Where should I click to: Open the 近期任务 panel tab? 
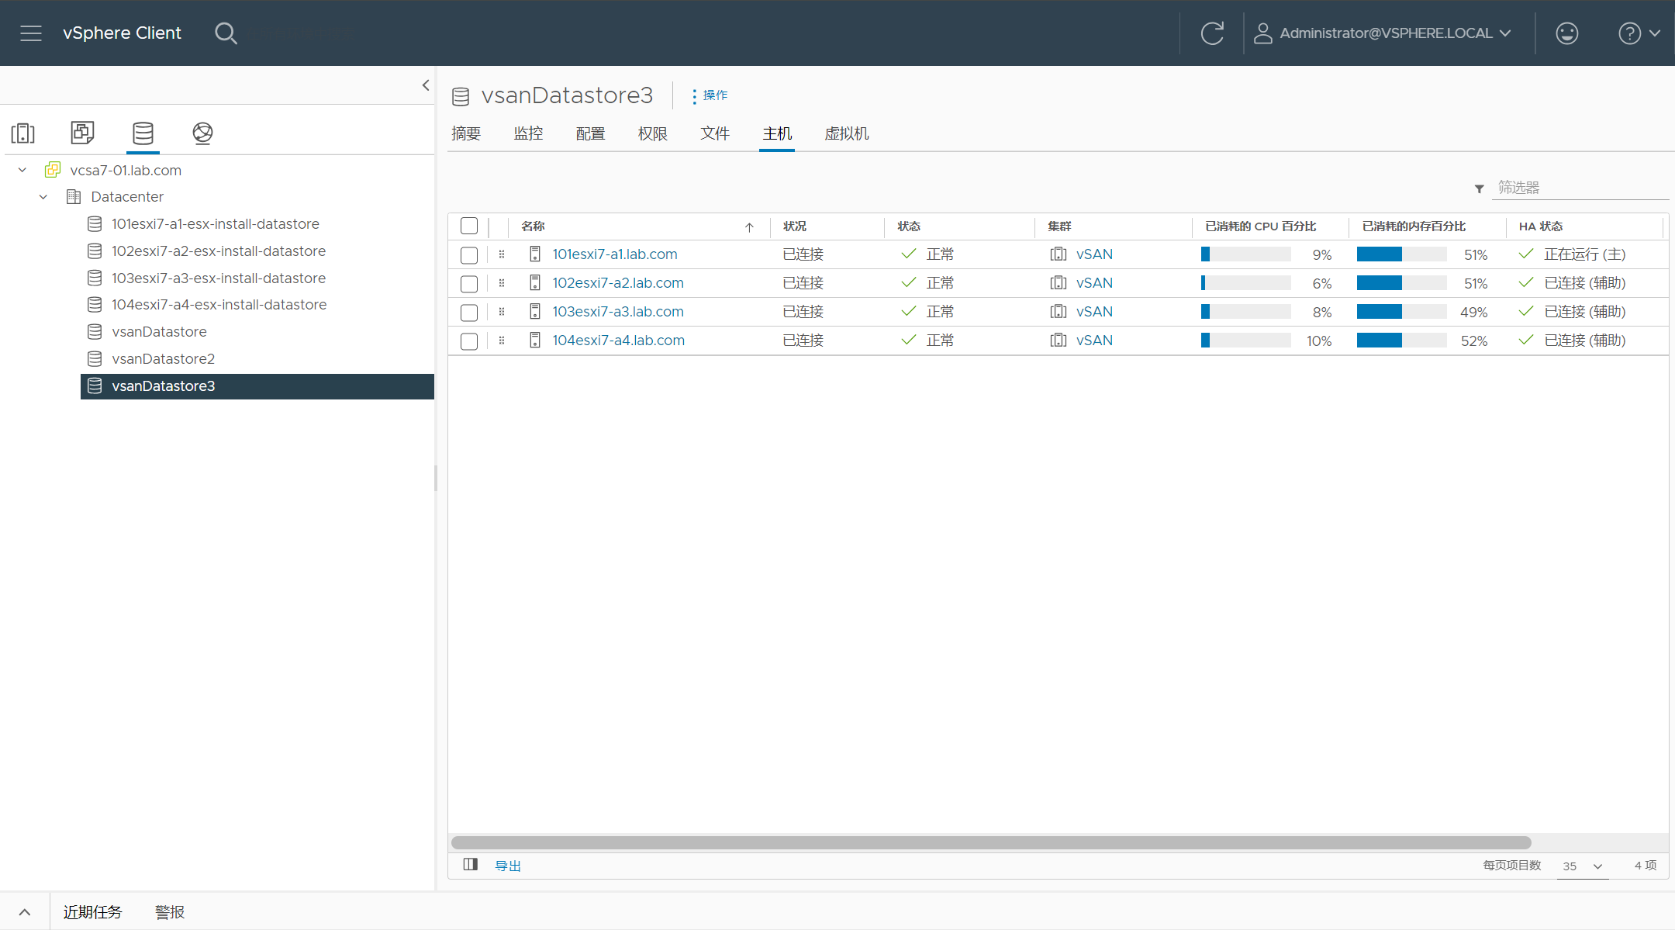click(92, 912)
